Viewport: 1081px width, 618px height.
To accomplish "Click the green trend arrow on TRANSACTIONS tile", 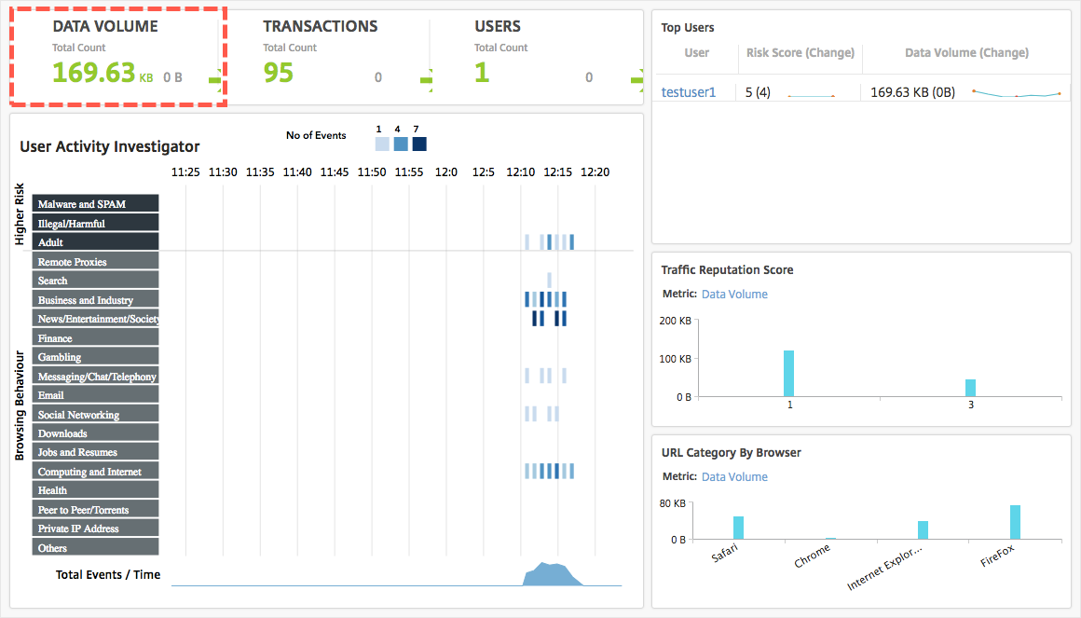I will click(428, 82).
